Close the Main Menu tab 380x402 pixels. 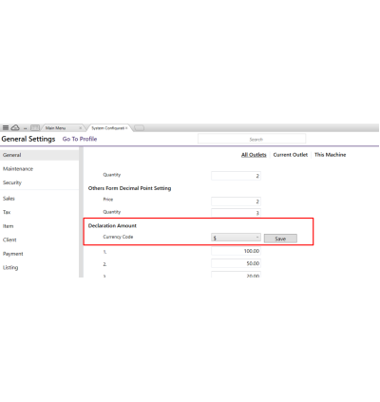click(x=80, y=128)
